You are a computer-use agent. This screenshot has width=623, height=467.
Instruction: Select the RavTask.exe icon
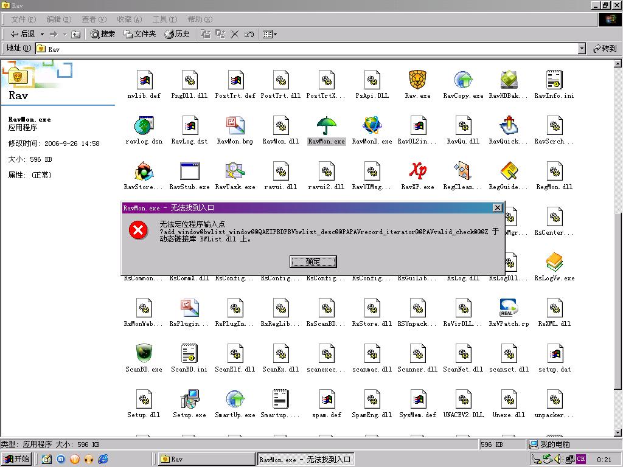click(x=235, y=171)
